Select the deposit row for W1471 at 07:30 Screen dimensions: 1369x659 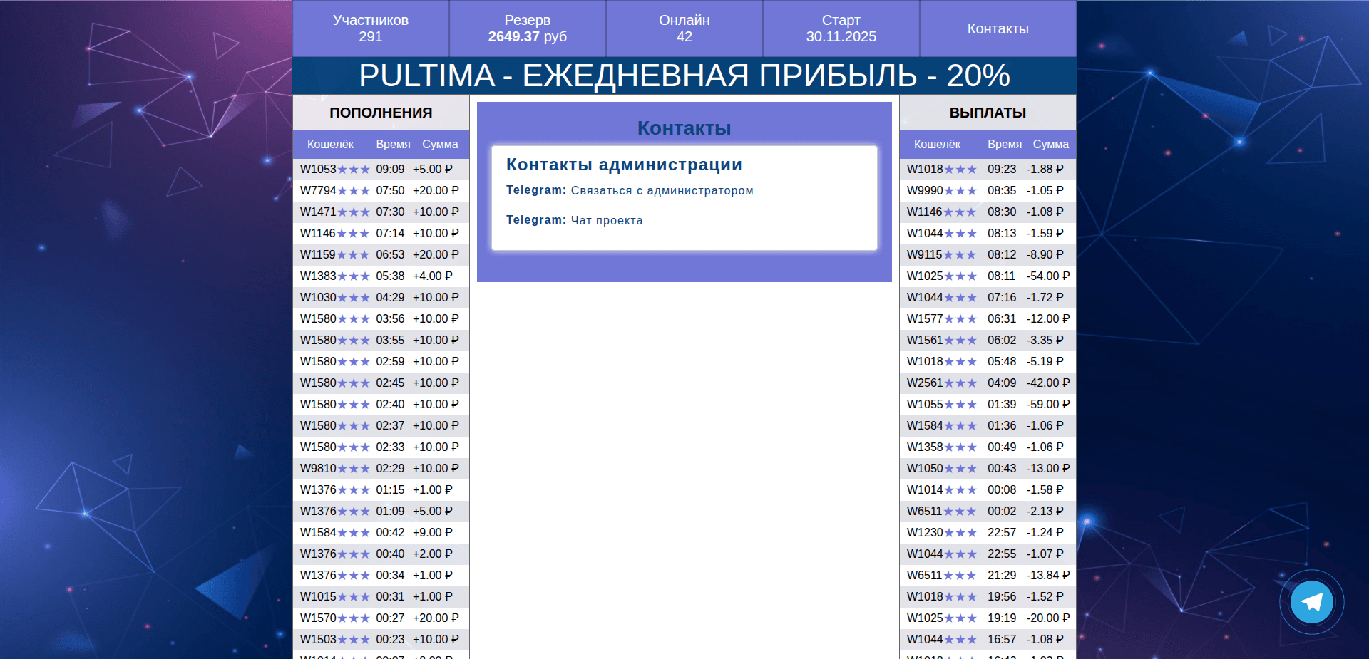pos(381,212)
